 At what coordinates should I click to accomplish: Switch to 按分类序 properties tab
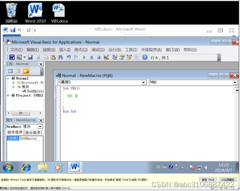[33, 133]
